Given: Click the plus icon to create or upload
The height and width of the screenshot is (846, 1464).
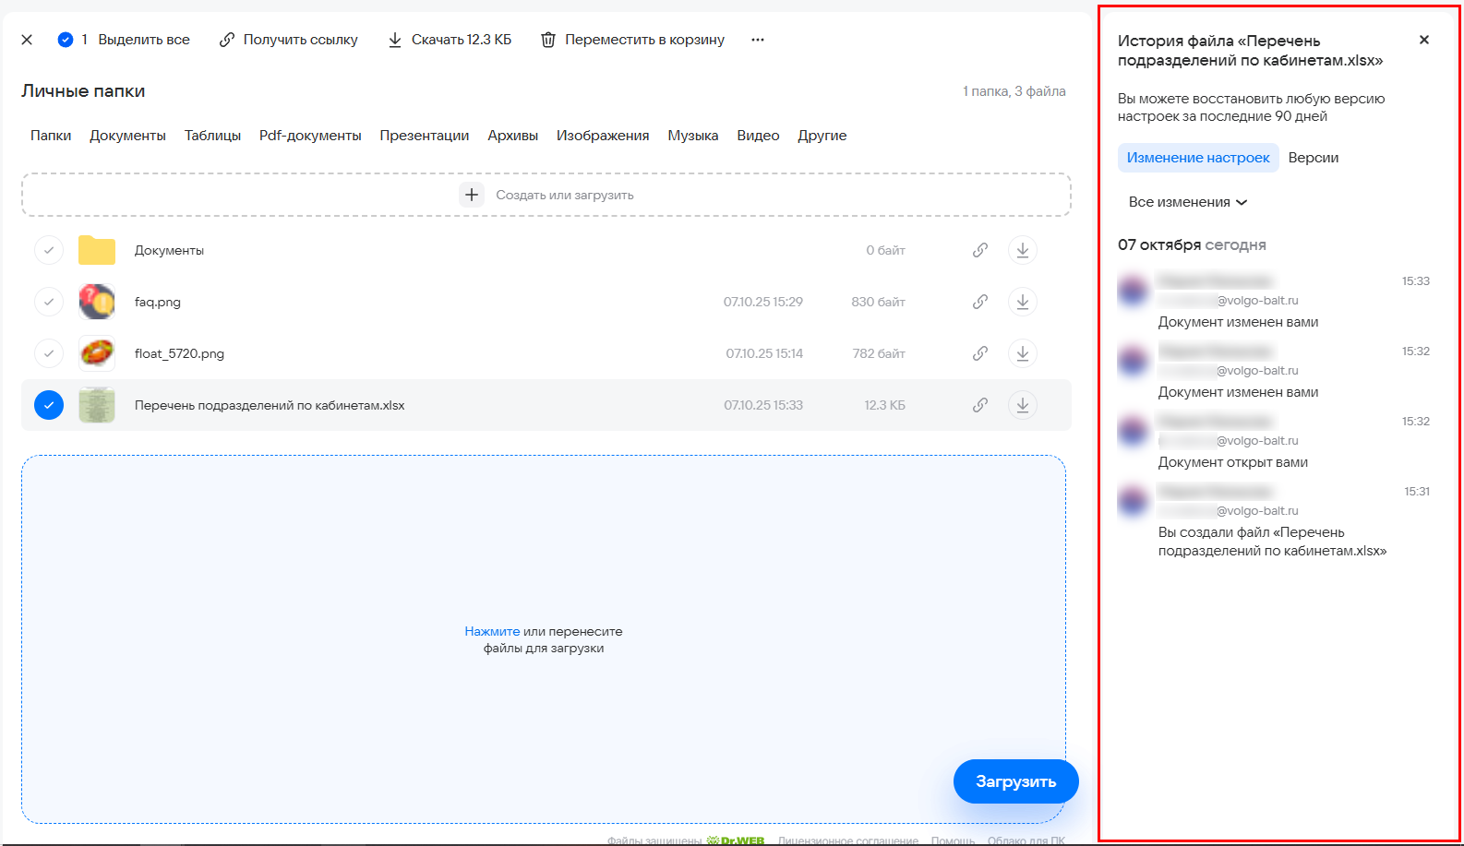Looking at the screenshot, I should coord(472,195).
